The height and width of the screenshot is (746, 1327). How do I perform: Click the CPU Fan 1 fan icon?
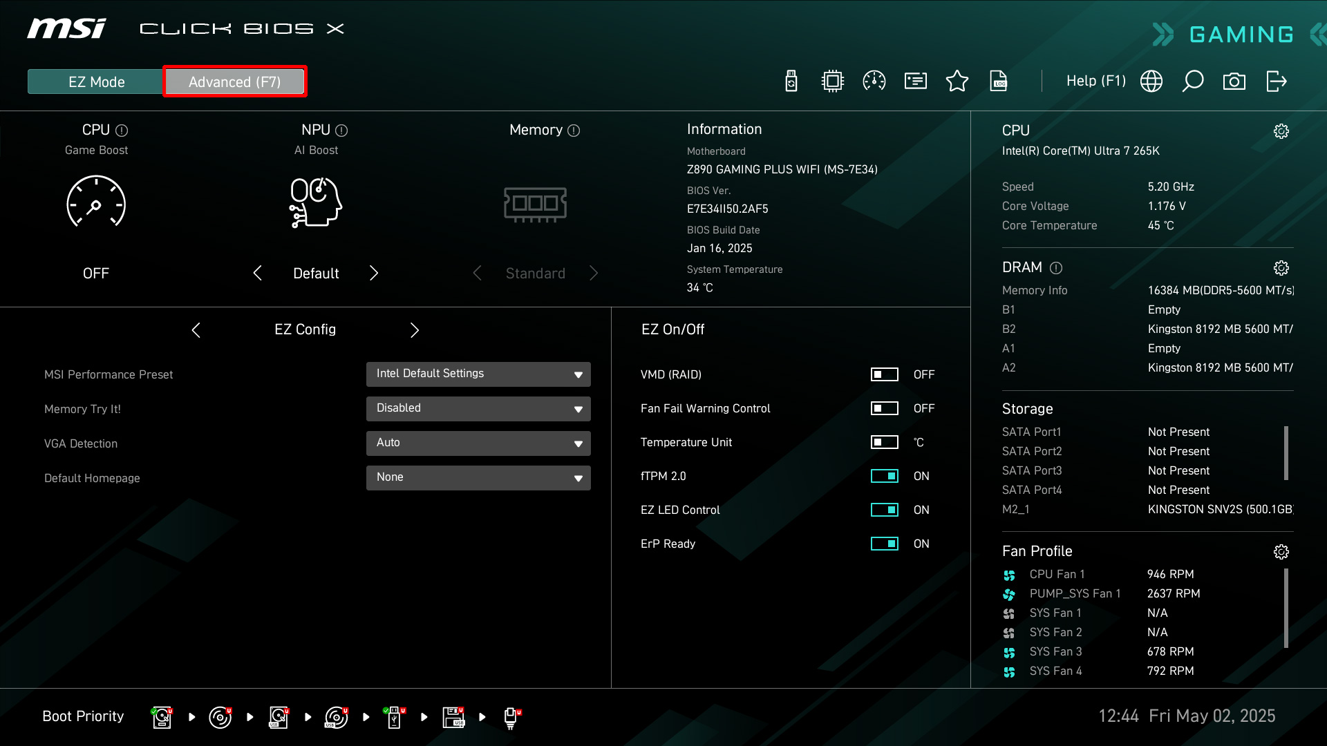click(x=1009, y=575)
